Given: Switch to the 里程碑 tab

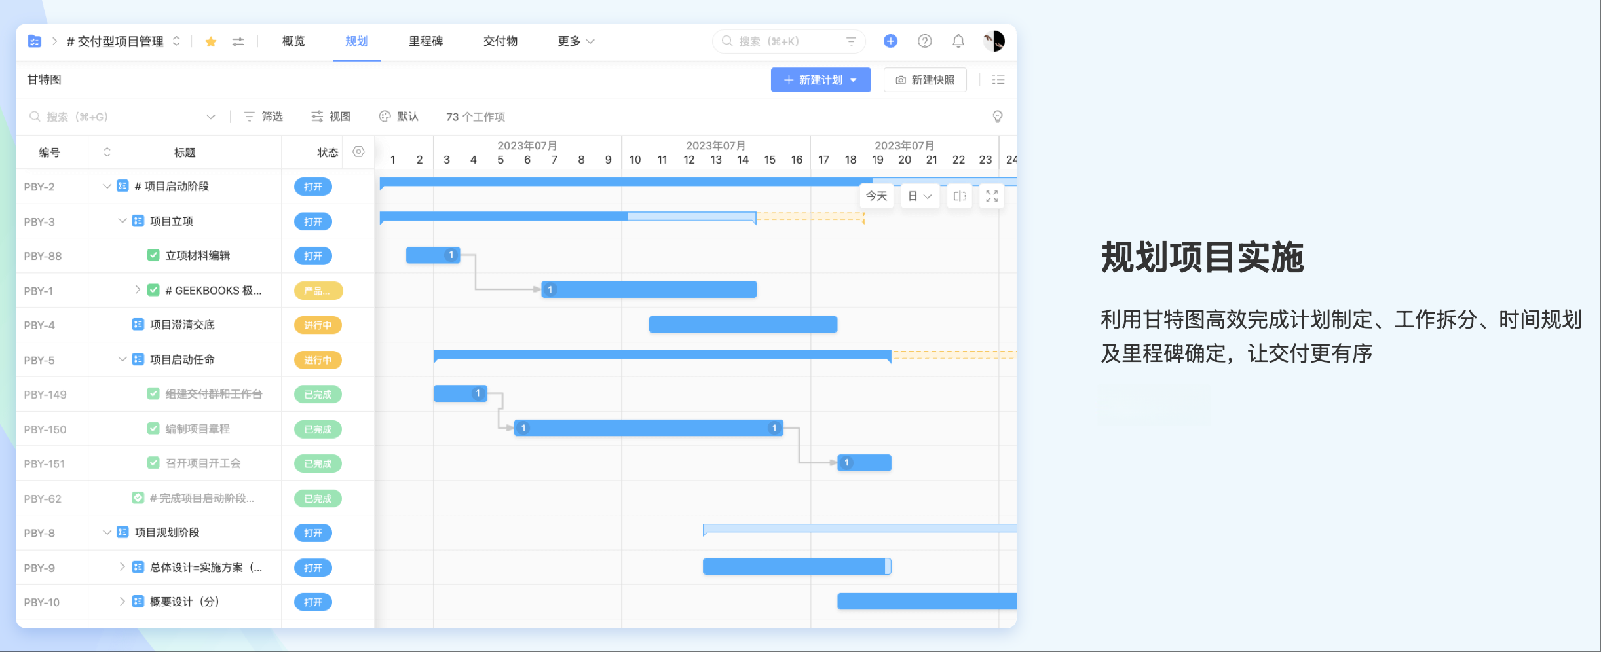Looking at the screenshot, I should pos(425,41).
